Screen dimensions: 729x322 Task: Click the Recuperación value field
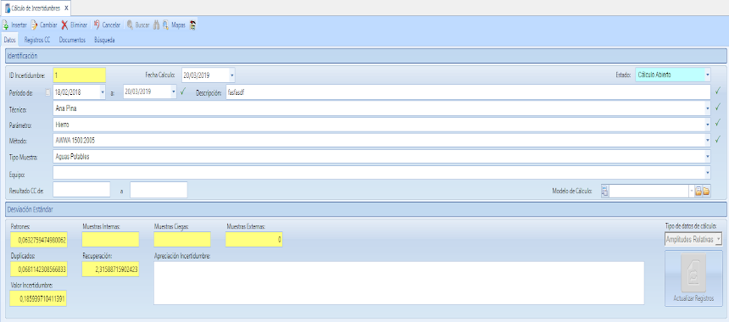click(110, 269)
